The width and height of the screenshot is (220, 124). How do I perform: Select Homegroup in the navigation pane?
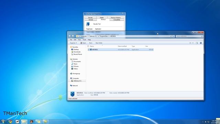75,73
